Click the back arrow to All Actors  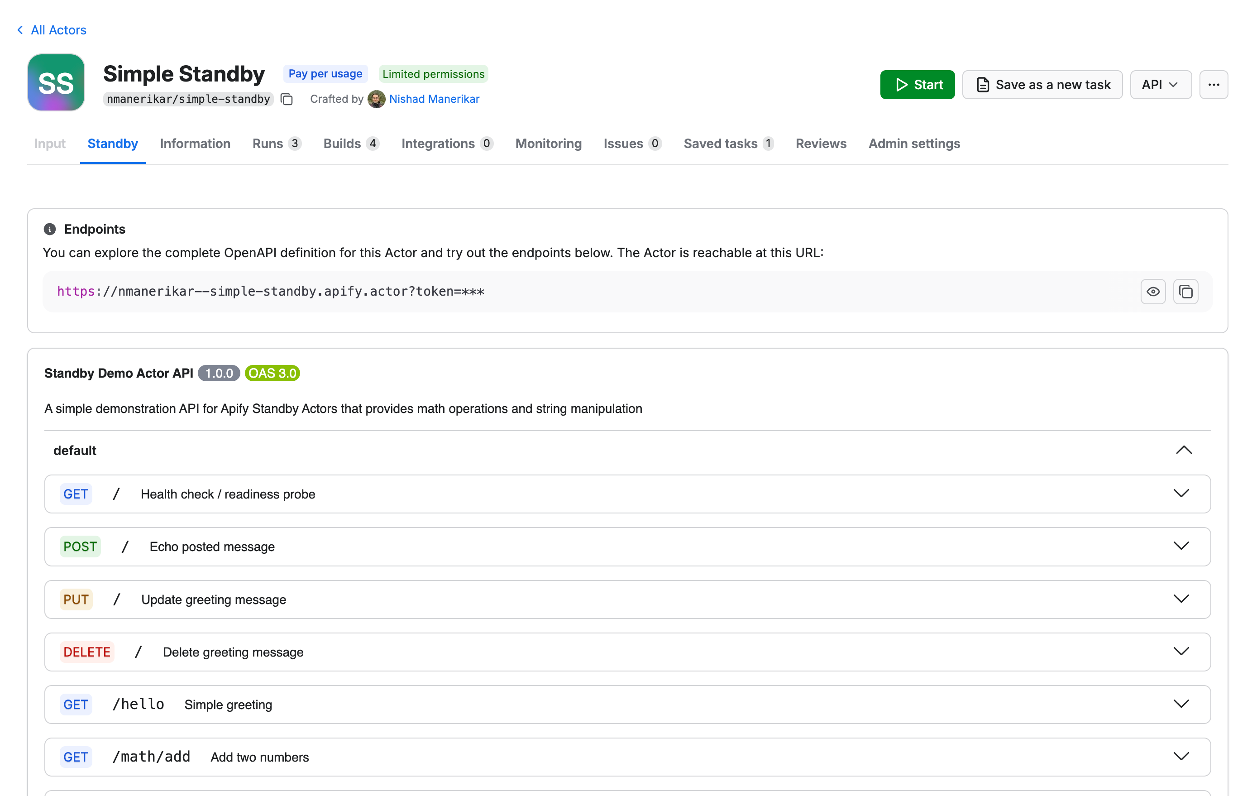tap(20, 29)
